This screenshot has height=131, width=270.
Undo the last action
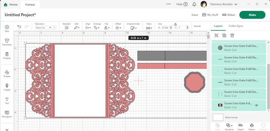pyautogui.click(x=19, y=27)
